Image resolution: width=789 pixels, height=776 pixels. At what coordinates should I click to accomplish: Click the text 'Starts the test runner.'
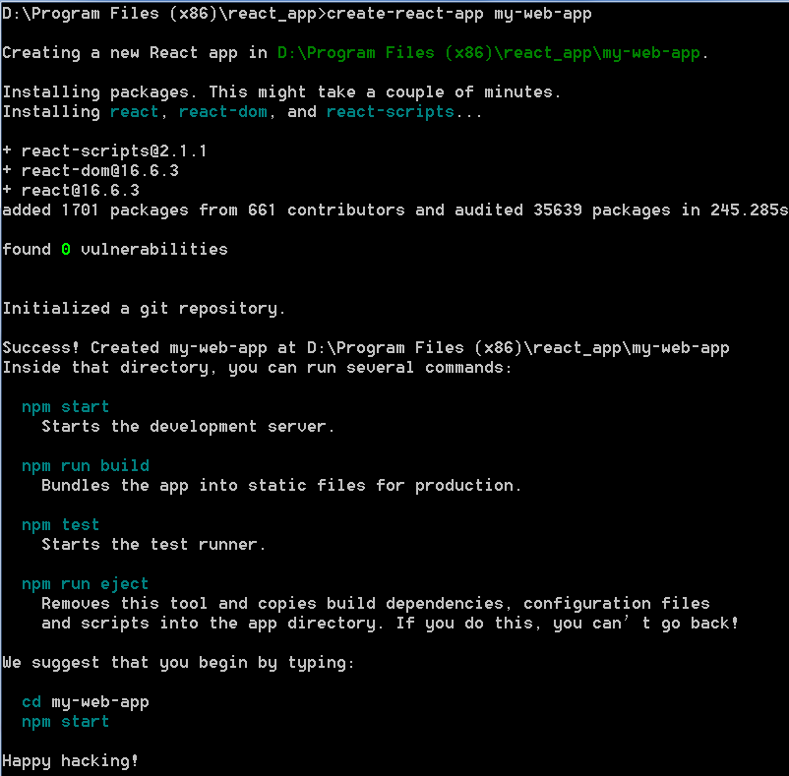click(153, 544)
